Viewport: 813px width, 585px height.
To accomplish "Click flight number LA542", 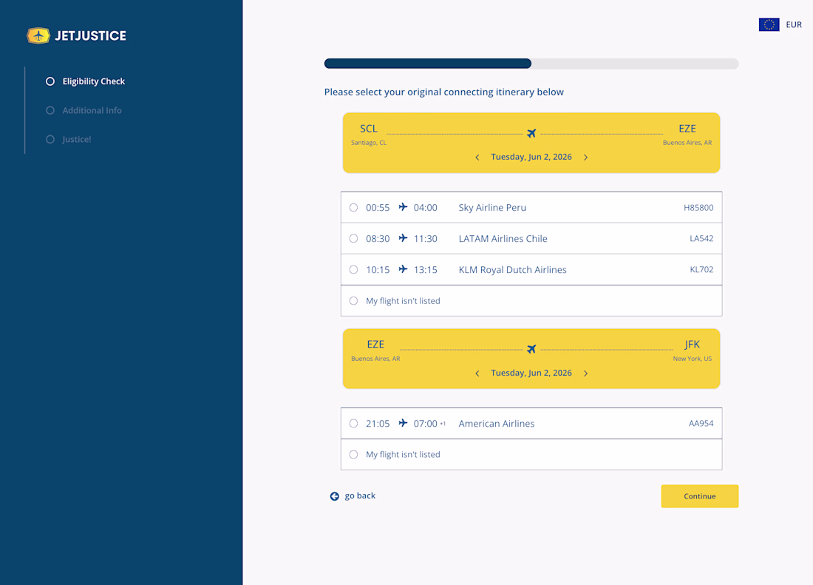I will click(x=701, y=239).
